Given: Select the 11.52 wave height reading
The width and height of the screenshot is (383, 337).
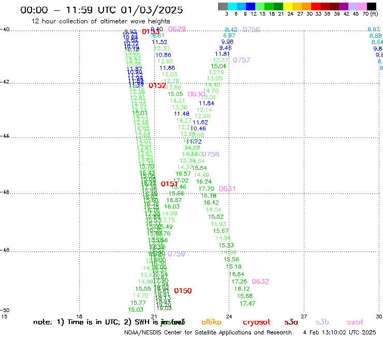Looking at the screenshot, I should 159,42.
